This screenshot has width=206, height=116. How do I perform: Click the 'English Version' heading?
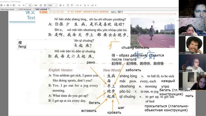pyautogui.click(x=61, y=70)
